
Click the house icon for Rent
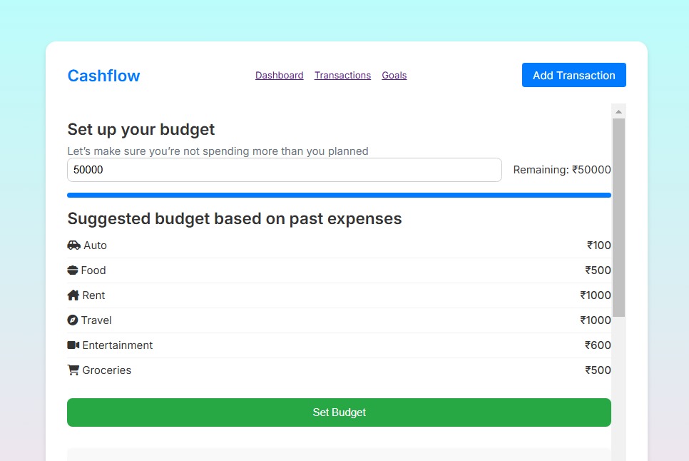[x=73, y=295]
